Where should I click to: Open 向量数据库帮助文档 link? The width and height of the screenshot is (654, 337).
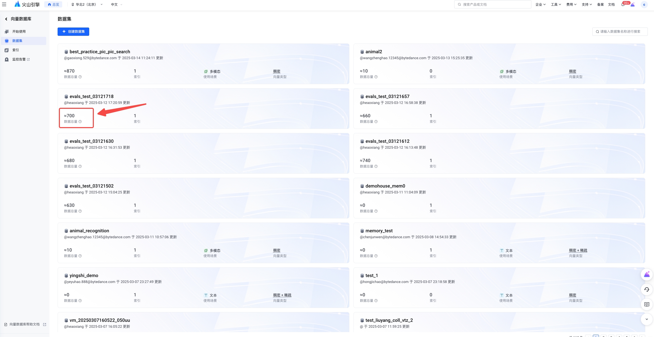(25, 324)
